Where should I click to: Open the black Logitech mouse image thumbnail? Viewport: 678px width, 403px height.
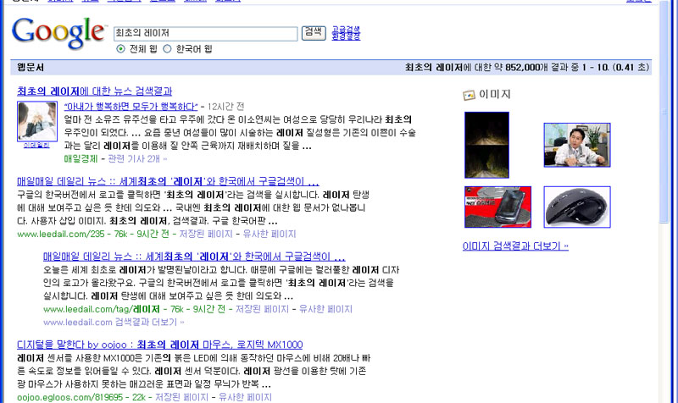tap(577, 207)
